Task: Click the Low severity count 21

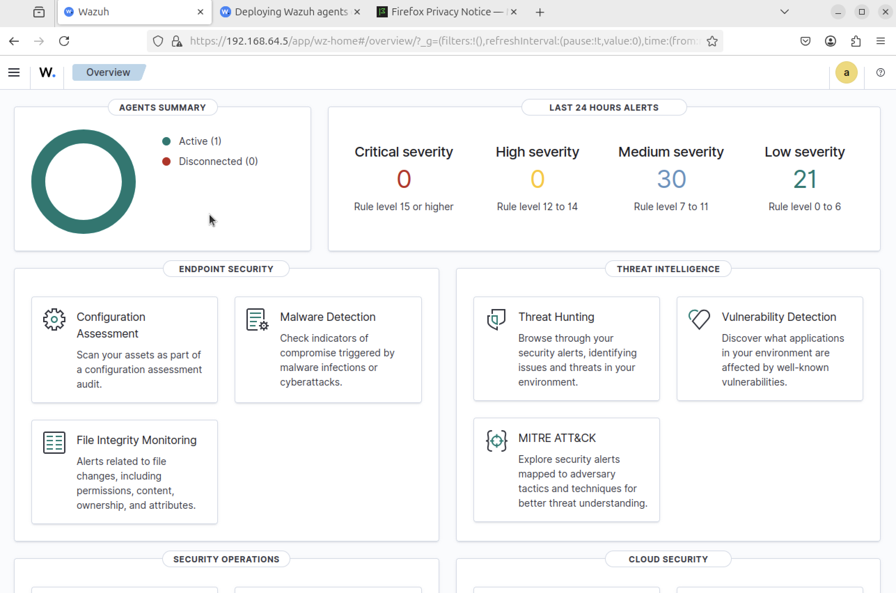Action: (x=804, y=179)
